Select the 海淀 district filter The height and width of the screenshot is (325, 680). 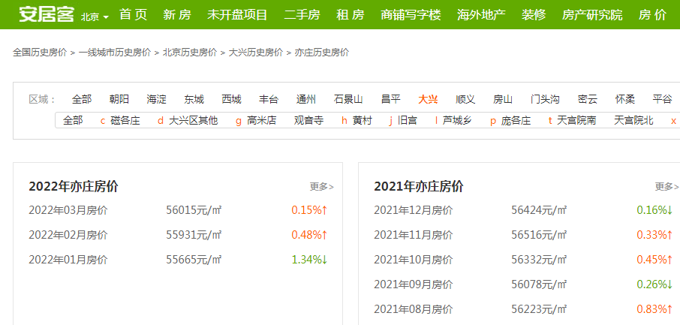157,99
